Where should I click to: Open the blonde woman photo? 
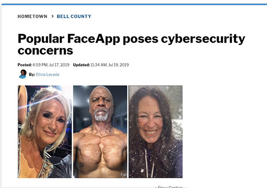pos(45,132)
